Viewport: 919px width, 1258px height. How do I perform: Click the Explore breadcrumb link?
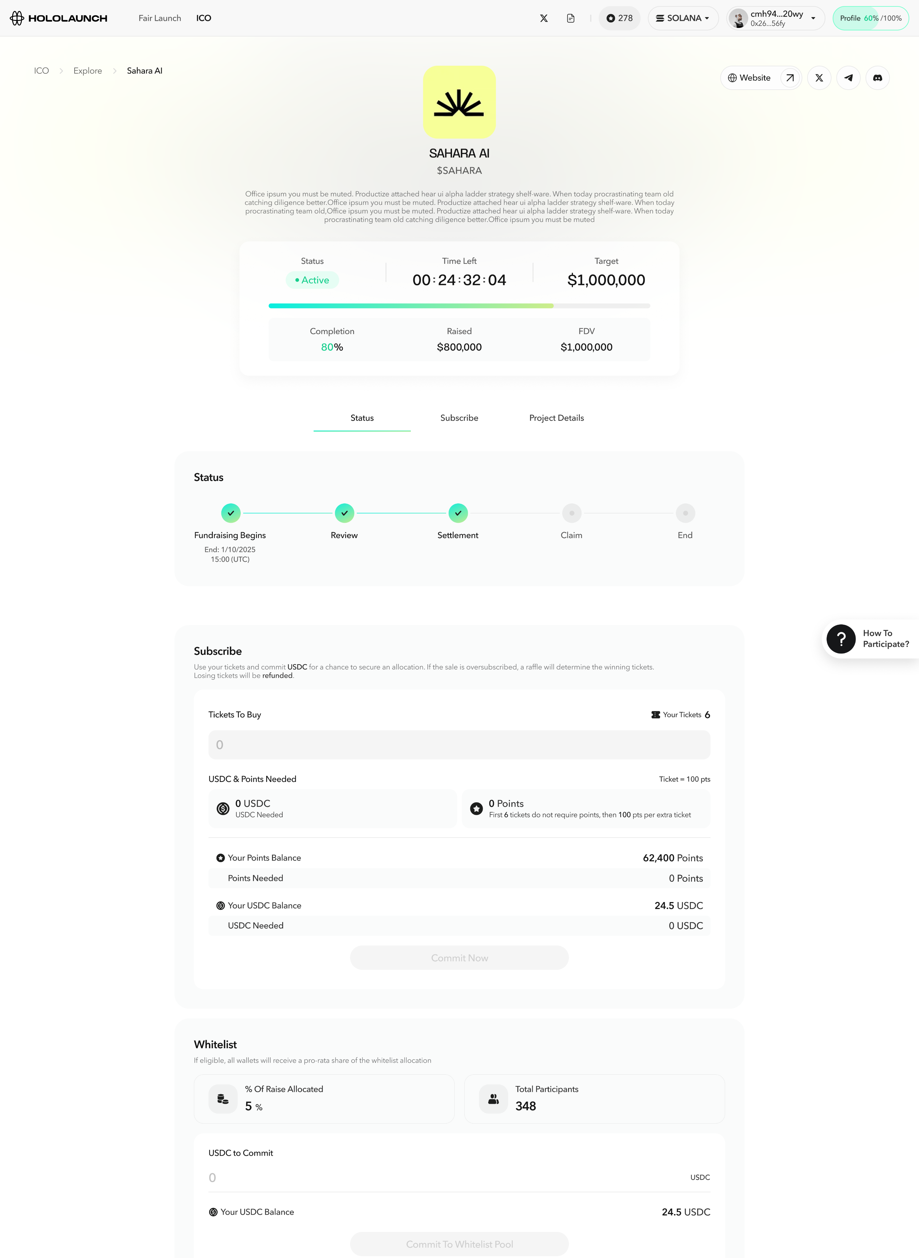click(x=88, y=71)
